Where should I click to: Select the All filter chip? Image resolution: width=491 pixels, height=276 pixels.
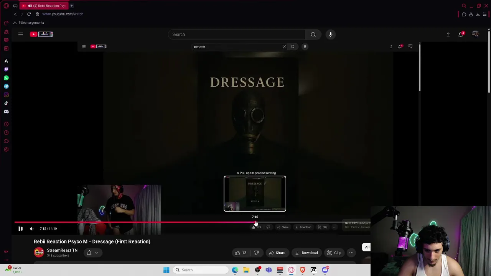(367, 247)
